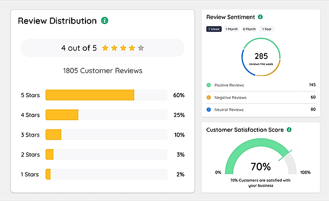
Task: Click the 145 positive reviews count
Action: click(x=312, y=85)
